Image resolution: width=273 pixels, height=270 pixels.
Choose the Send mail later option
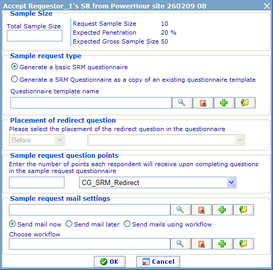click(69, 224)
